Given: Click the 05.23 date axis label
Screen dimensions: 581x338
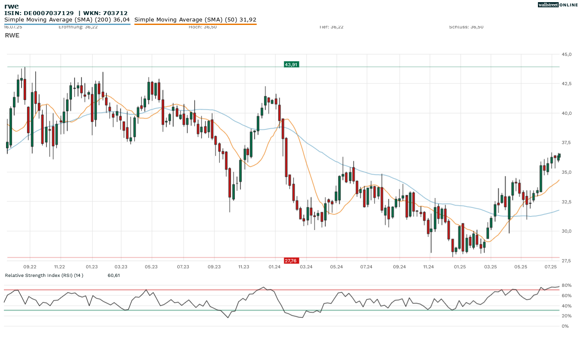Looking at the screenshot, I should point(152,267).
